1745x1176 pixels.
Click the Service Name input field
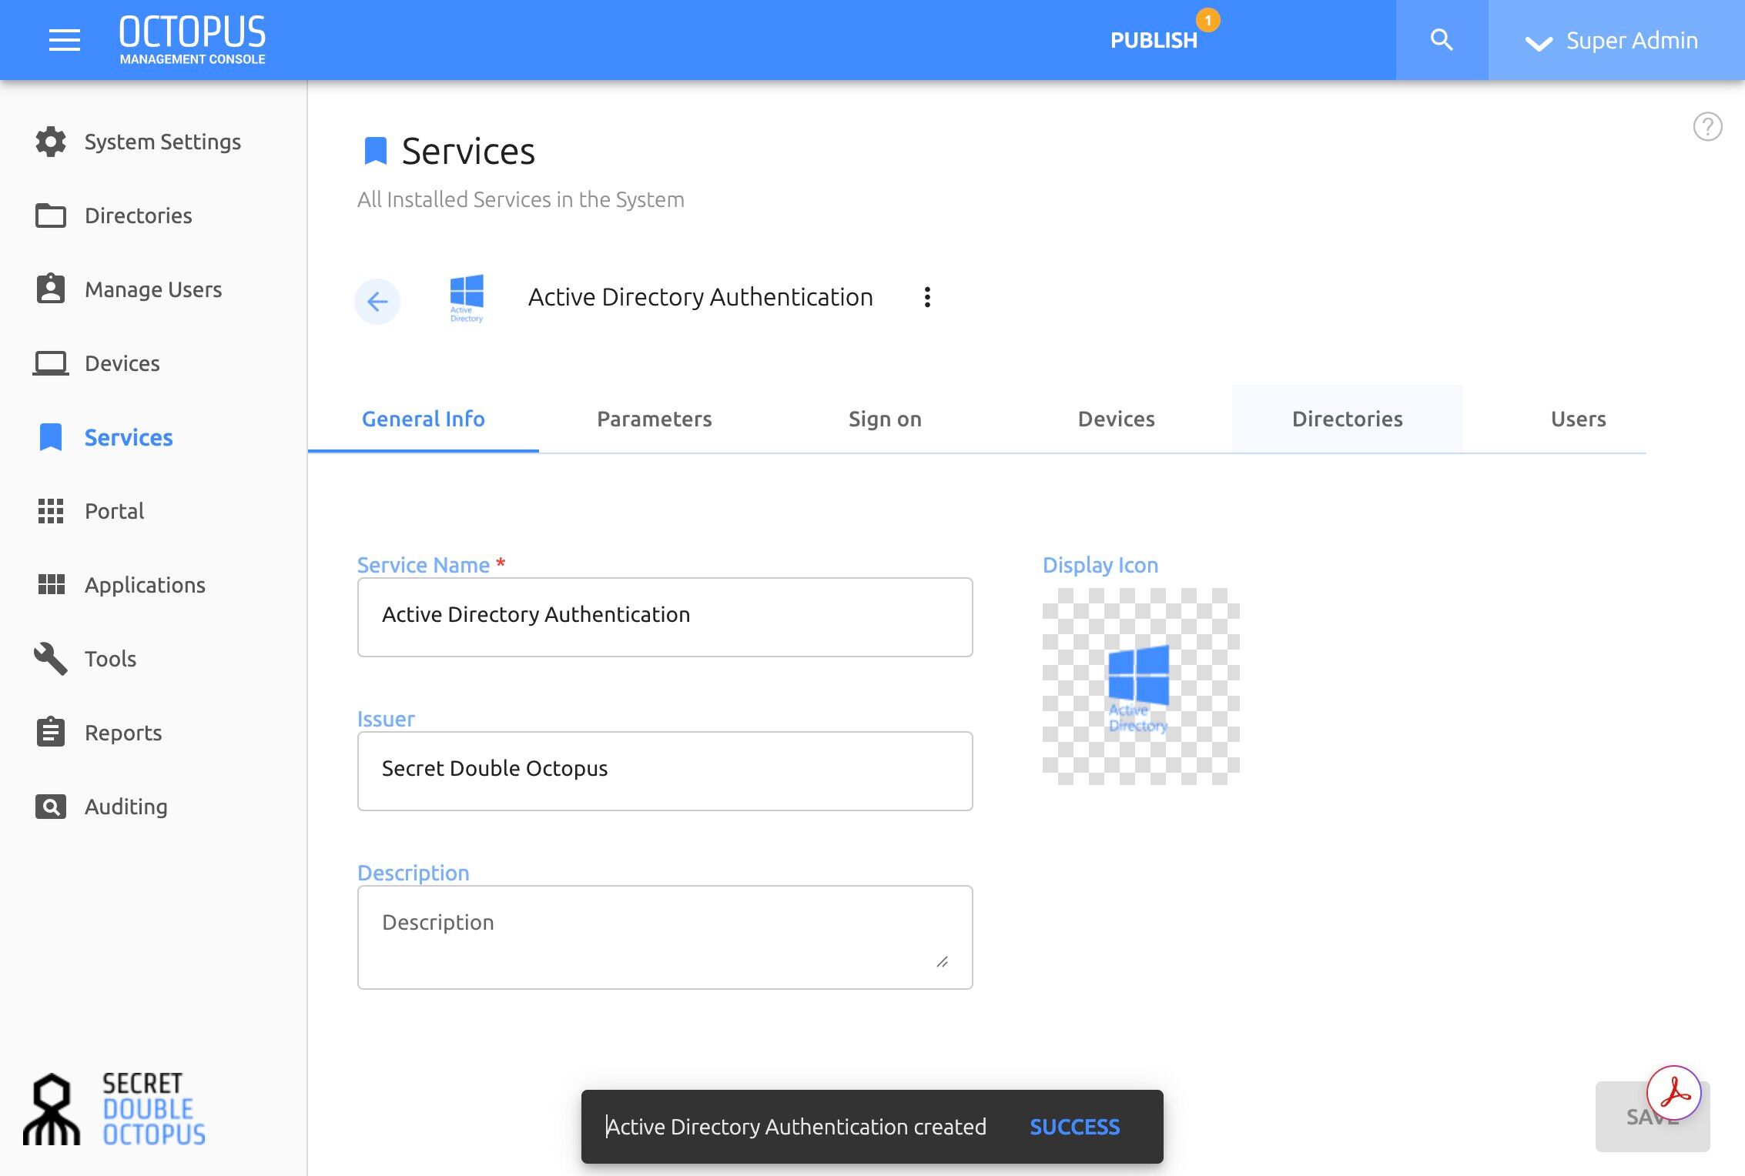tap(665, 616)
